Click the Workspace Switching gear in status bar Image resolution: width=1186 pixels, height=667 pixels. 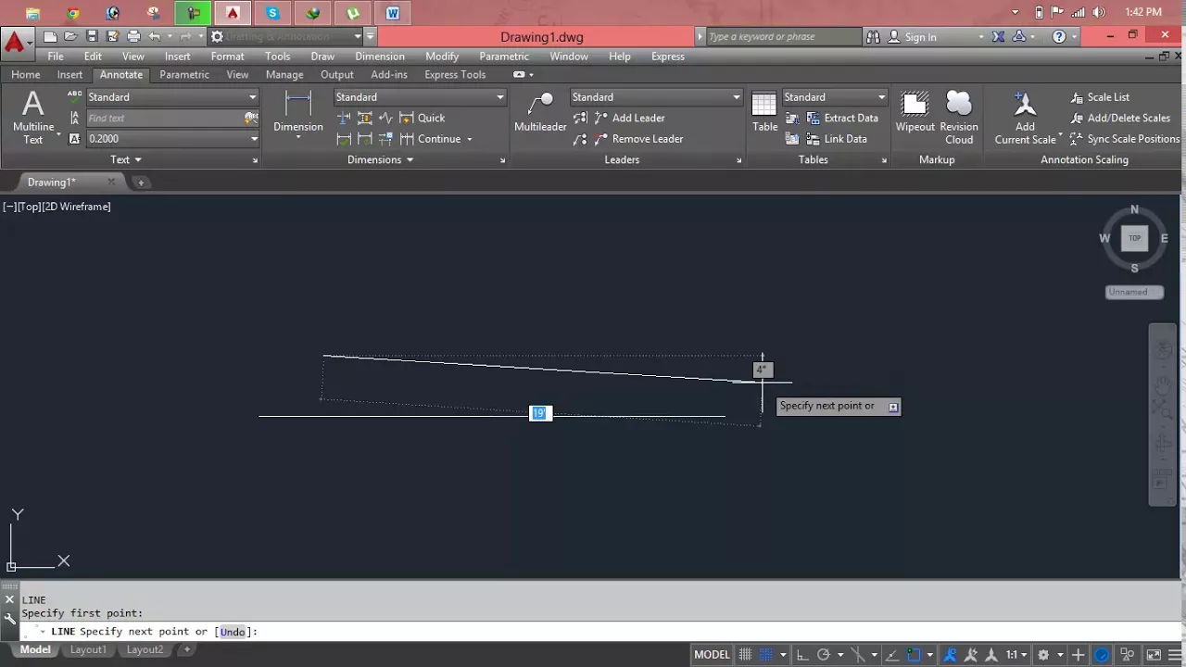tap(1043, 654)
